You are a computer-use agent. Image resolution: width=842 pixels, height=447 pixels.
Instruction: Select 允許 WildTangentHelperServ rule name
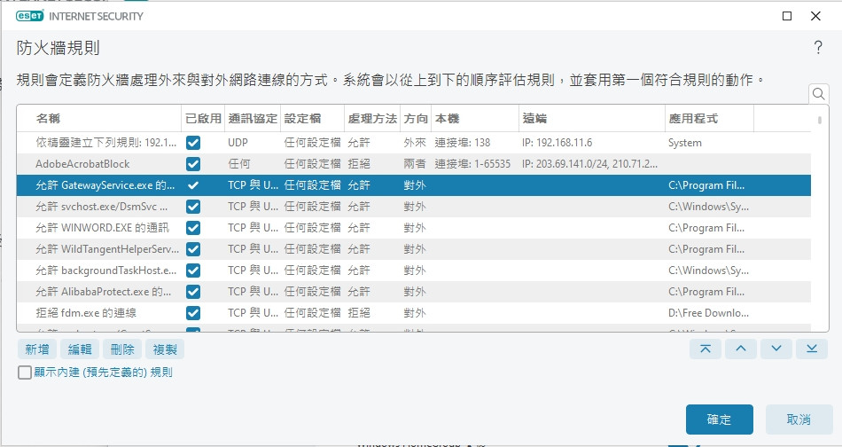pyautogui.click(x=107, y=249)
